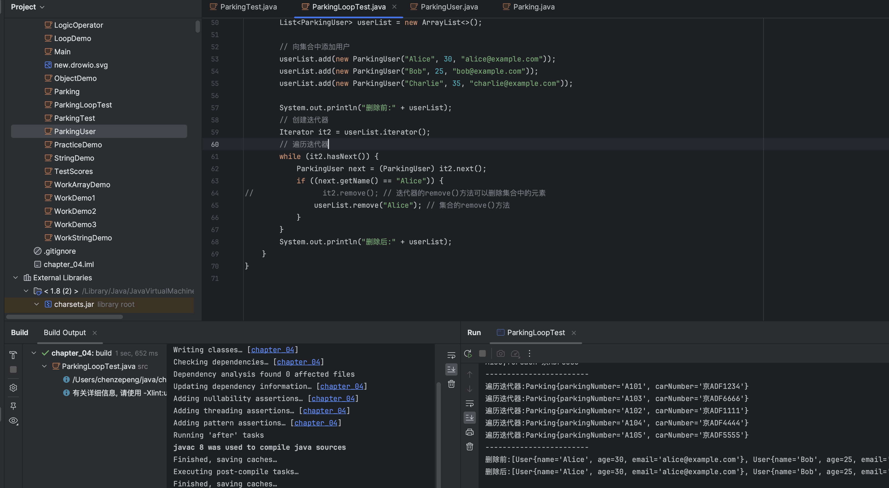Screen dimensions: 889x488
Task: Click the stop square in Build panel sidebar
Action: pyautogui.click(x=13, y=370)
